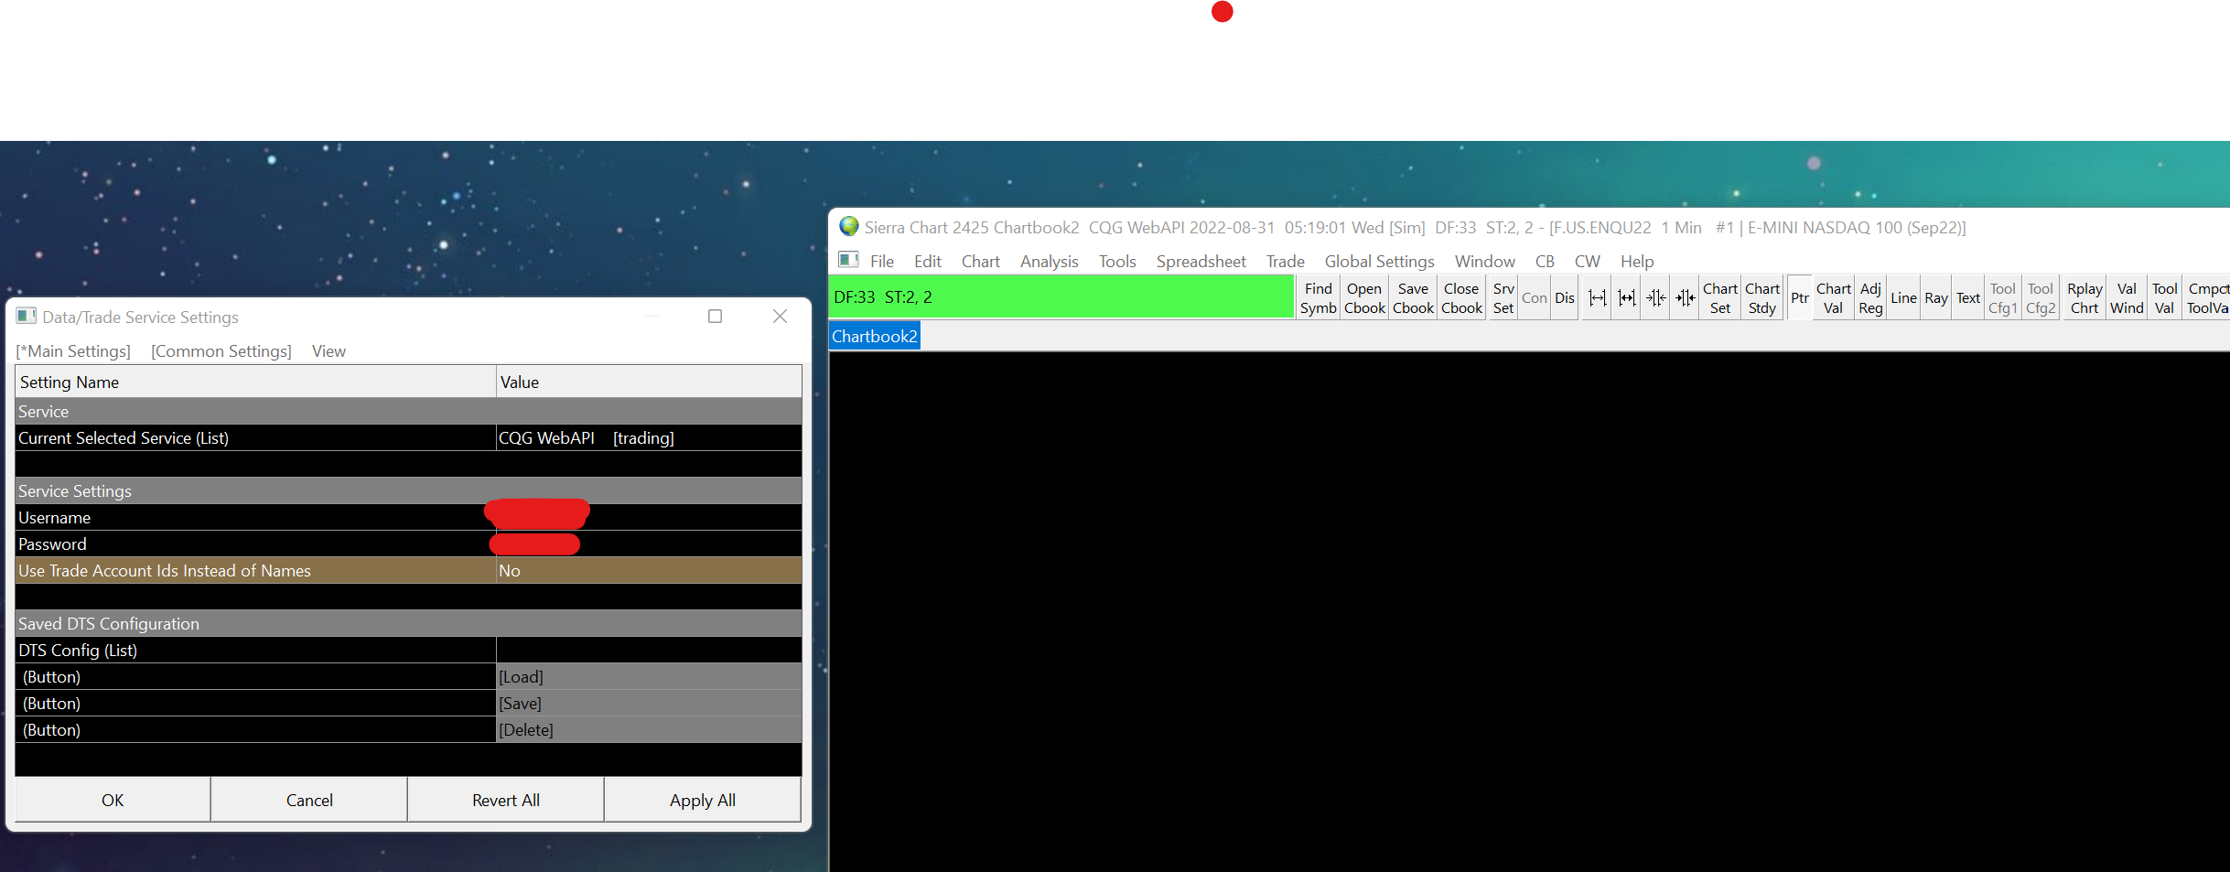This screenshot has width=2230, height=872.
Task: Click Find Symb toolbar button
Action: point(1319,298)
